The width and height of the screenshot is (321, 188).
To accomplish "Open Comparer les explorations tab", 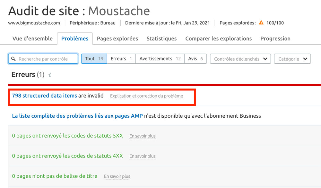I will (x=218, y=39).
